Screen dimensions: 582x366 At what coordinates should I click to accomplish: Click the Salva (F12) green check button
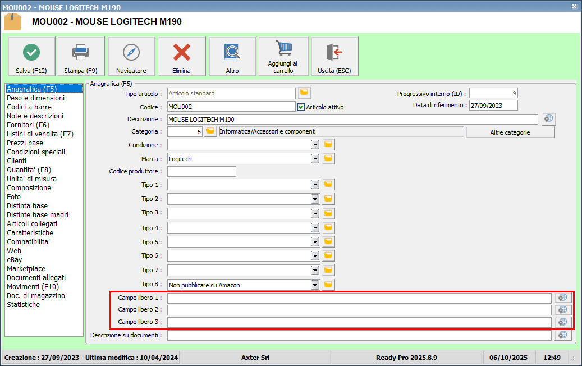31,57
